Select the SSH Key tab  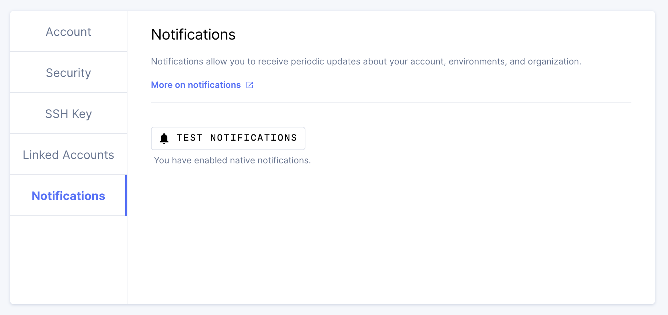pyautogui.click(x=68, y=114)
